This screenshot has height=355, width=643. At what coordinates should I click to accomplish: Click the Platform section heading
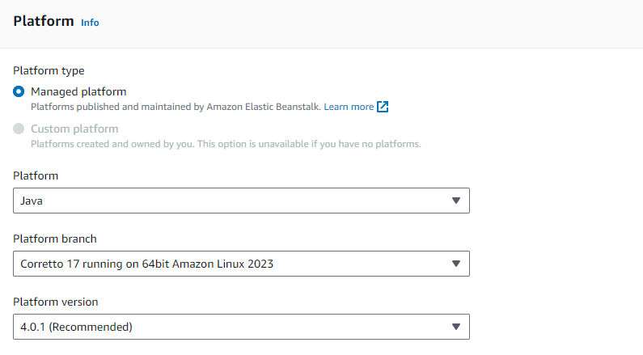point(44,21)
